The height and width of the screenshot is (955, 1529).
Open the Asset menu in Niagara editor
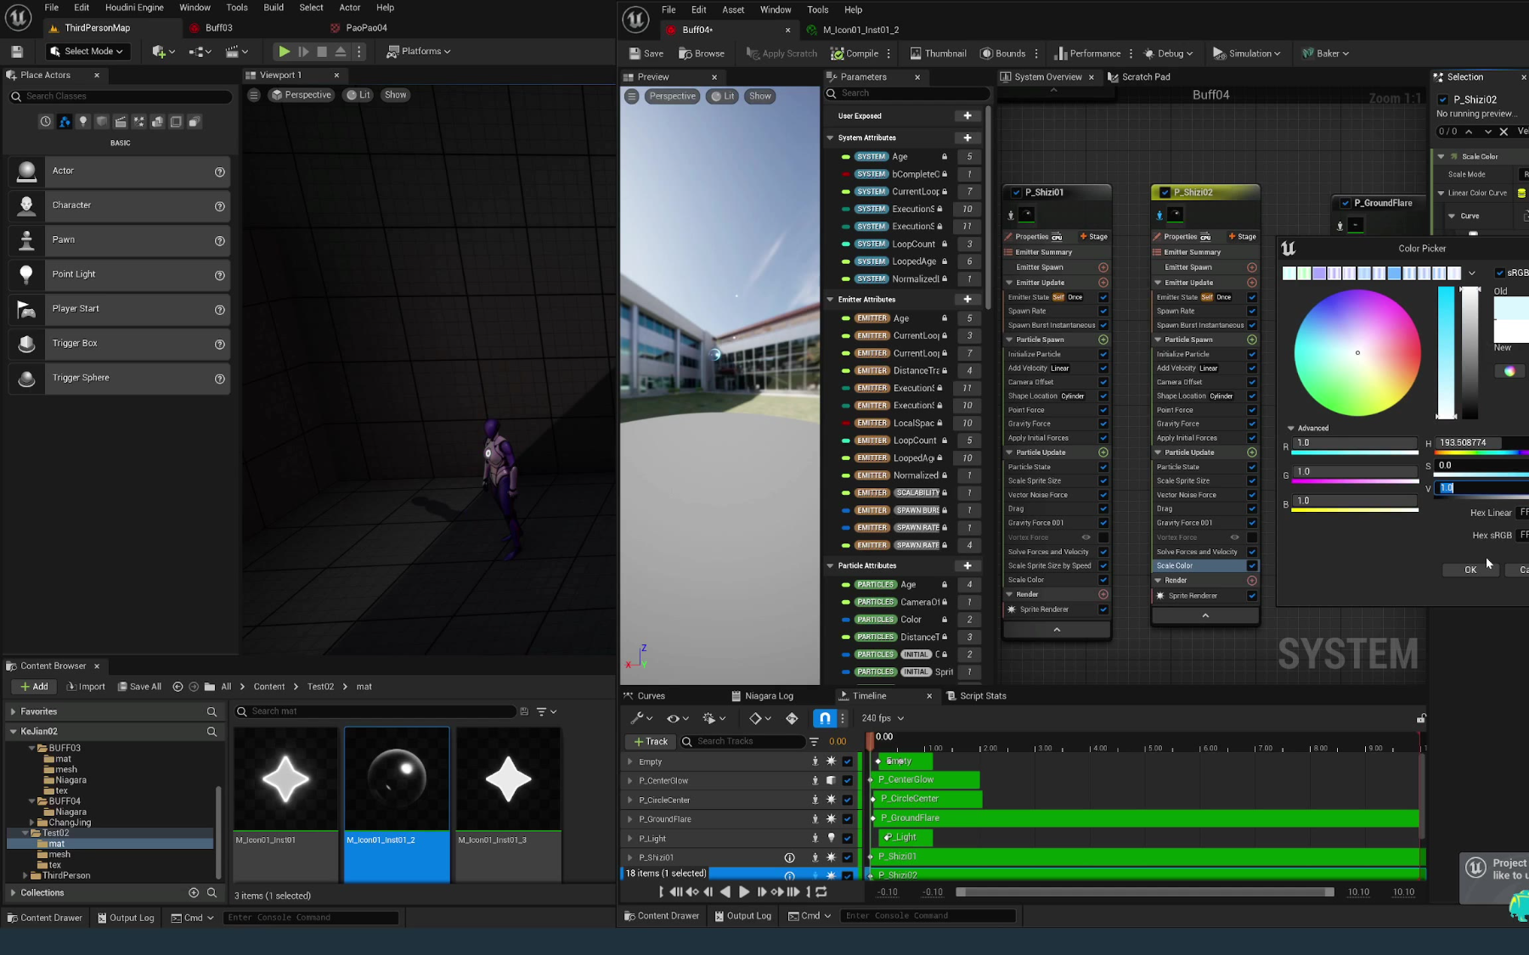pos(733,10)
